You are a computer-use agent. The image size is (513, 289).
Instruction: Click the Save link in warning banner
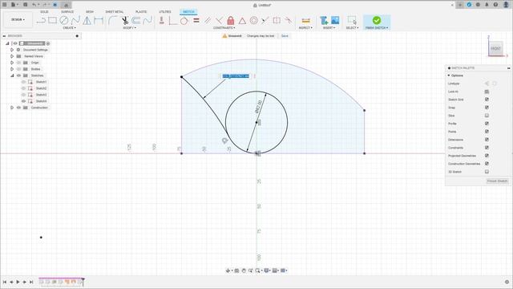point(285,35)
